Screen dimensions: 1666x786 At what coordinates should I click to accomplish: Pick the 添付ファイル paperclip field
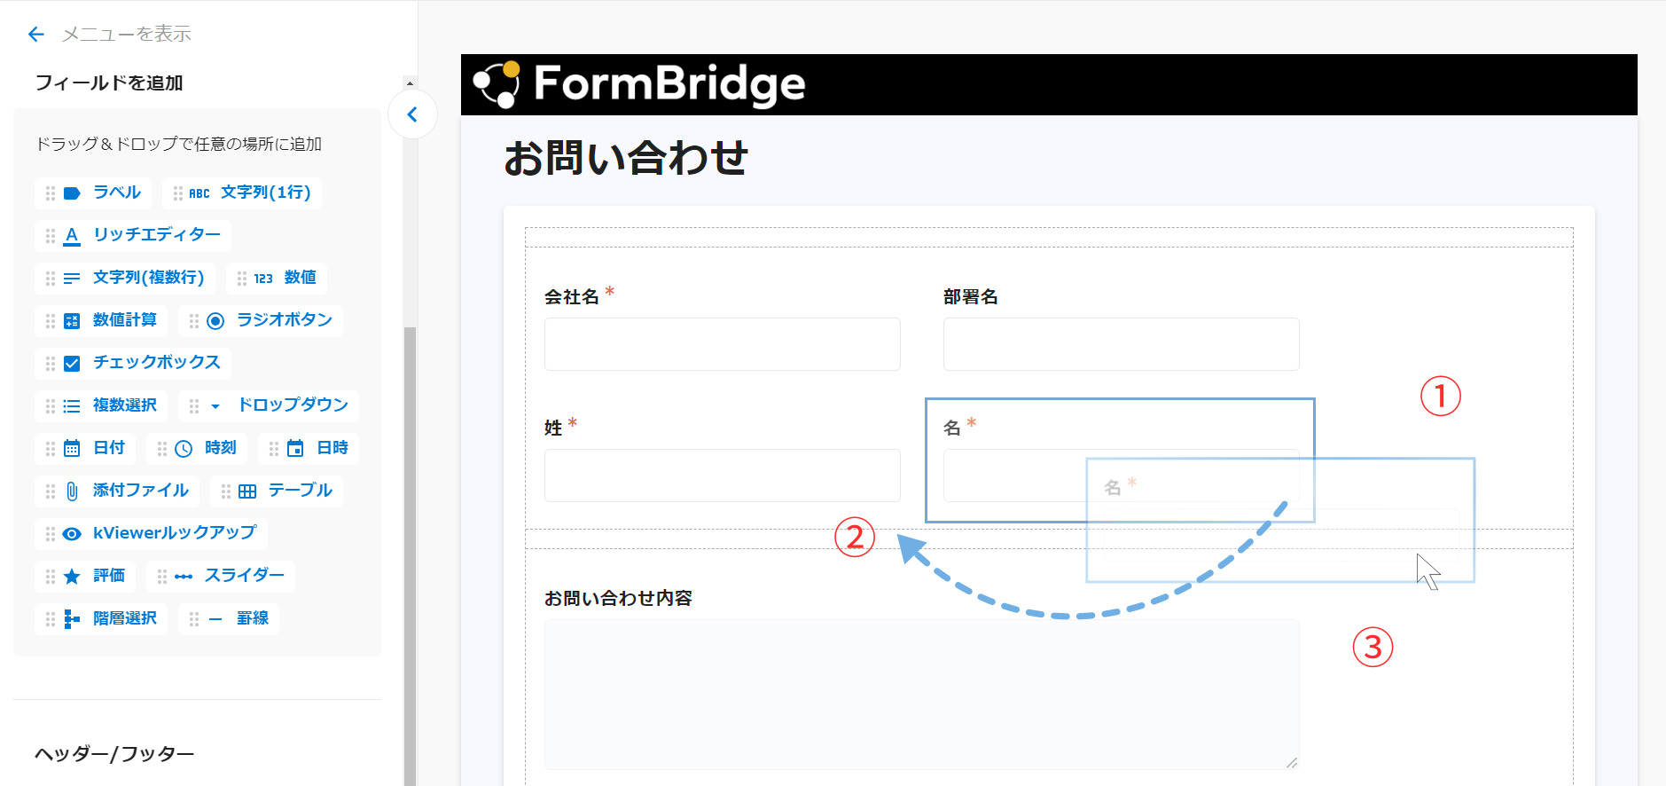click(x=117, y=491)
